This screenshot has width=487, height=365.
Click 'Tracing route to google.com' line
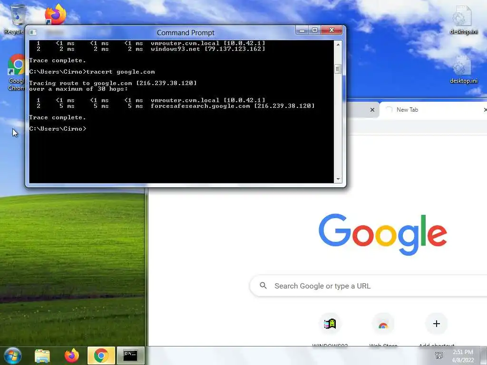113,83
